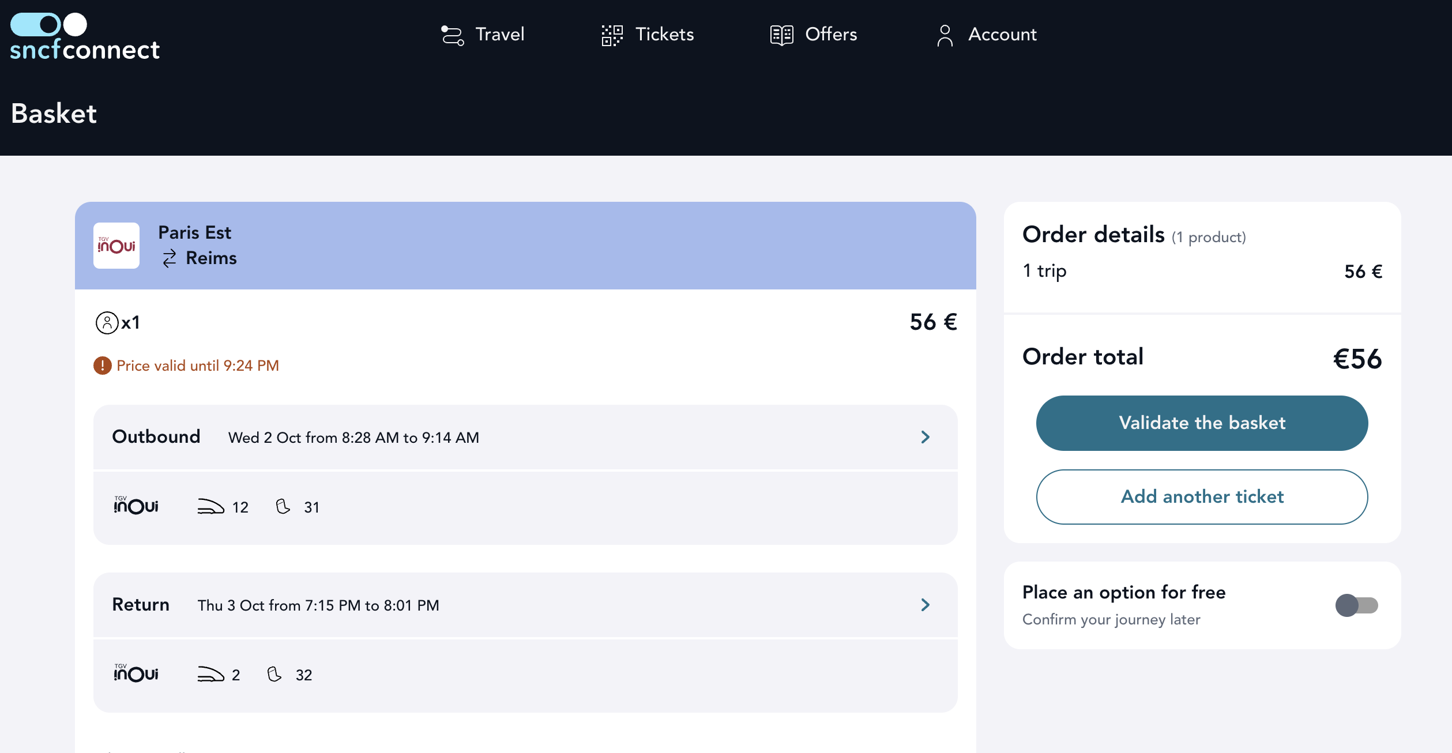Click the Offers booklet icon
The width and height of the screenshot is (1452, 753).
coord(781,35)
